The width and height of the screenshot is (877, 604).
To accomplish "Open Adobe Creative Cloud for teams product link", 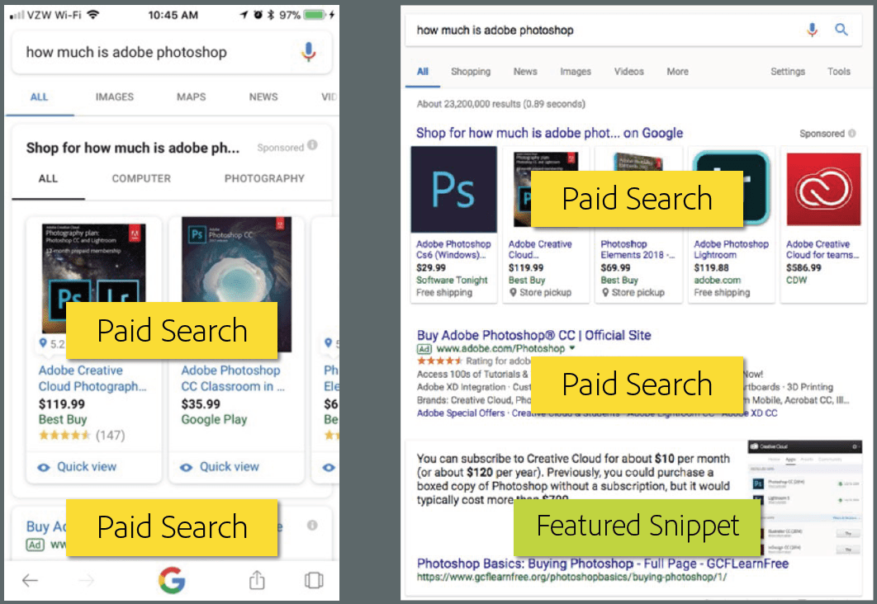I will point(822,249).
